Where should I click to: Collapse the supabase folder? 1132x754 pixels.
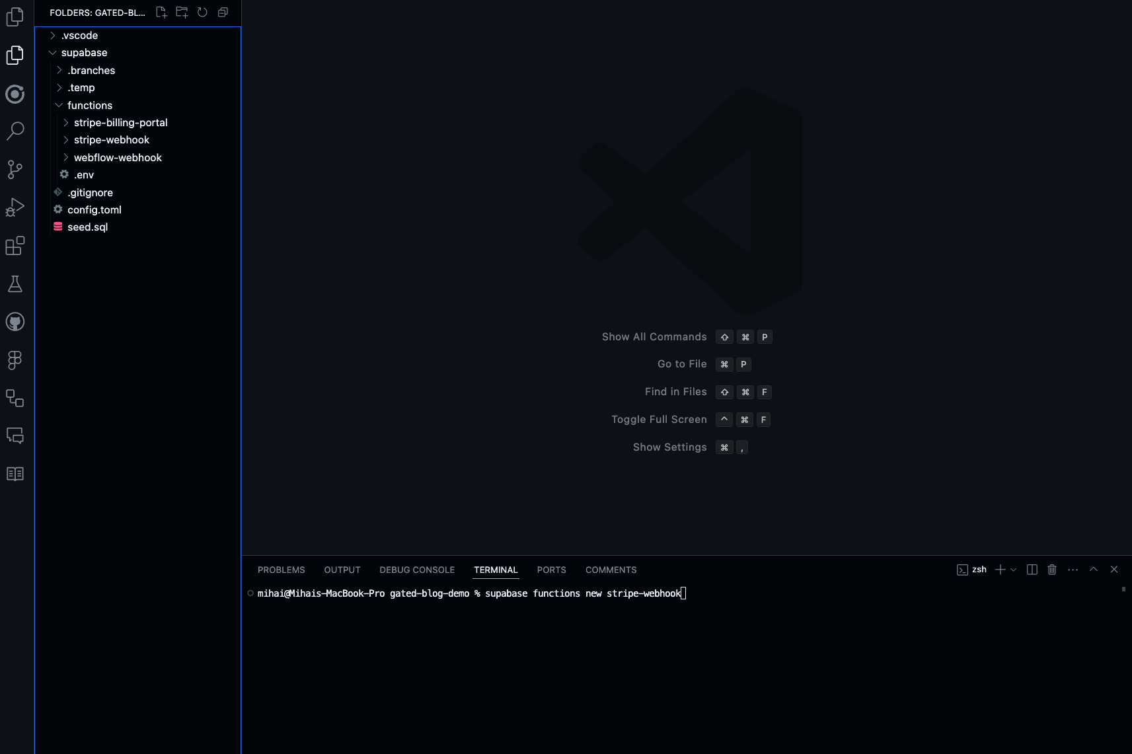[137, 53]
